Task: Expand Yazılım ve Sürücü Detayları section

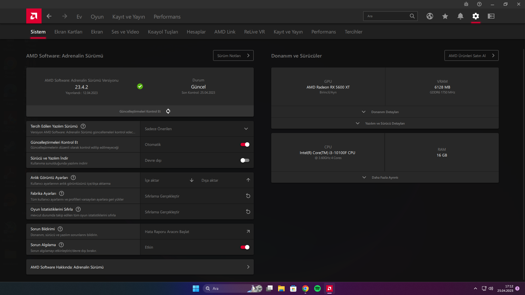Action: tap(385, 123)
